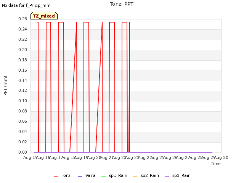Click the Time x-axis label
Screen dimensions: 244x183
tap(216, 164)
